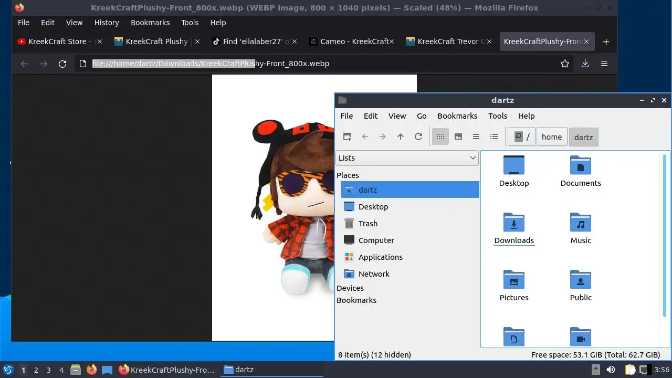Switch to KreekCraft Store tab
The height and width of the screenshot is (378, 672).
pyautogui.click(x=59, y=41)
